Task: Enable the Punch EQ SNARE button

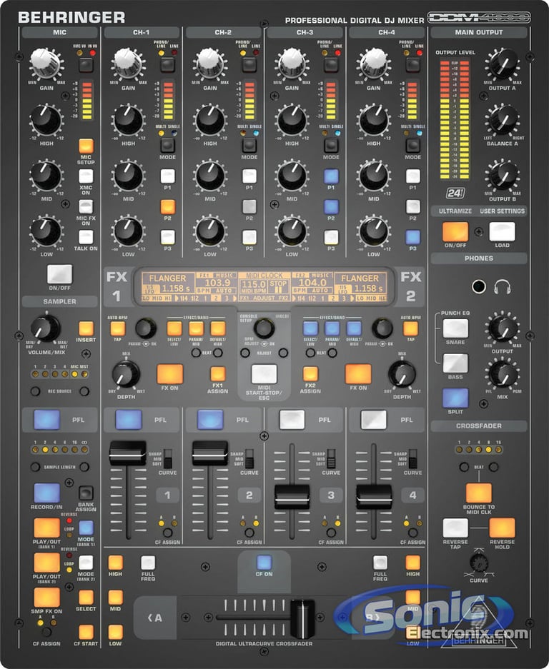Action: click(455, 328)
